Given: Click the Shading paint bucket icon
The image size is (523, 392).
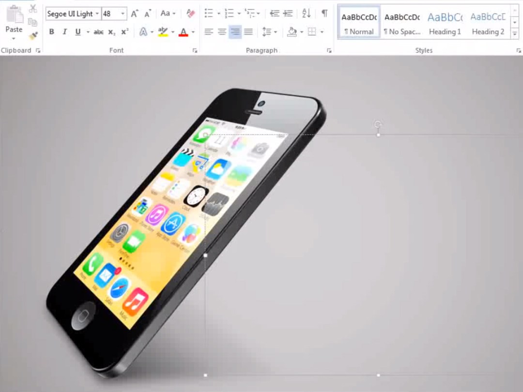Looking at the screenshot, I should pyautogui.click(x=292, y=32).
